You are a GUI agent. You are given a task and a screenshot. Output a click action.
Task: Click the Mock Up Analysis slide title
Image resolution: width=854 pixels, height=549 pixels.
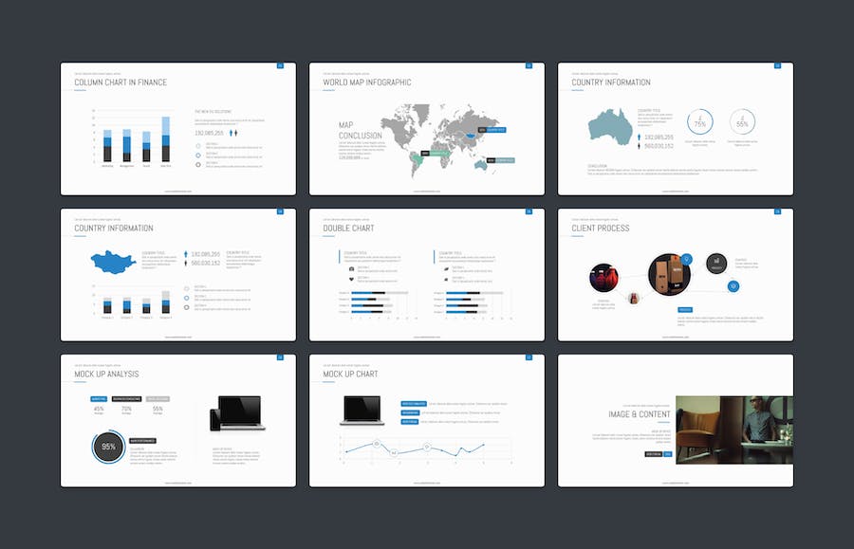pyautogui.click(x=105, y=375)
